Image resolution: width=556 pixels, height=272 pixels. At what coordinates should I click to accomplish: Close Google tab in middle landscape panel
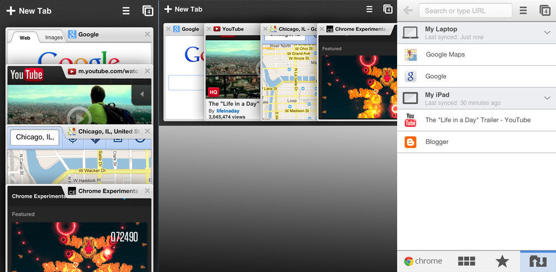169,29
